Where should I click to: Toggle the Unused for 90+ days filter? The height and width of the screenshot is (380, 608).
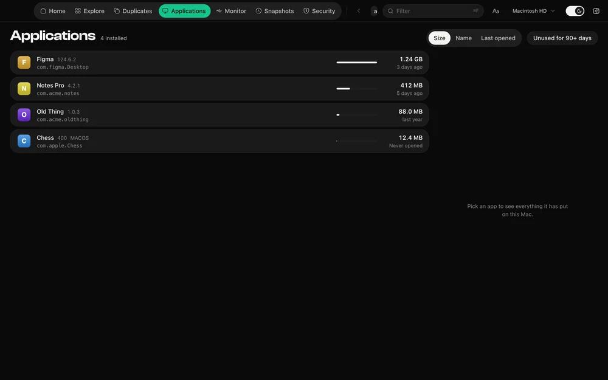pos(562,38)
